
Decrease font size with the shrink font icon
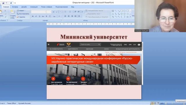coord(57,12)
